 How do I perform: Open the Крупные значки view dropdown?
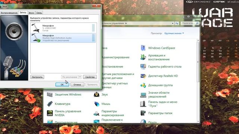click(x=174, y=33)
